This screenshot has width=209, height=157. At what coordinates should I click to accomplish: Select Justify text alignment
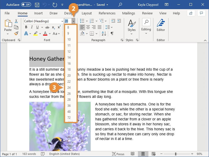[100, 27]
